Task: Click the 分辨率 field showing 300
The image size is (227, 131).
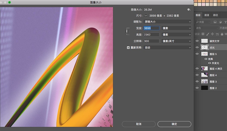Action: [x=151, y=41]
